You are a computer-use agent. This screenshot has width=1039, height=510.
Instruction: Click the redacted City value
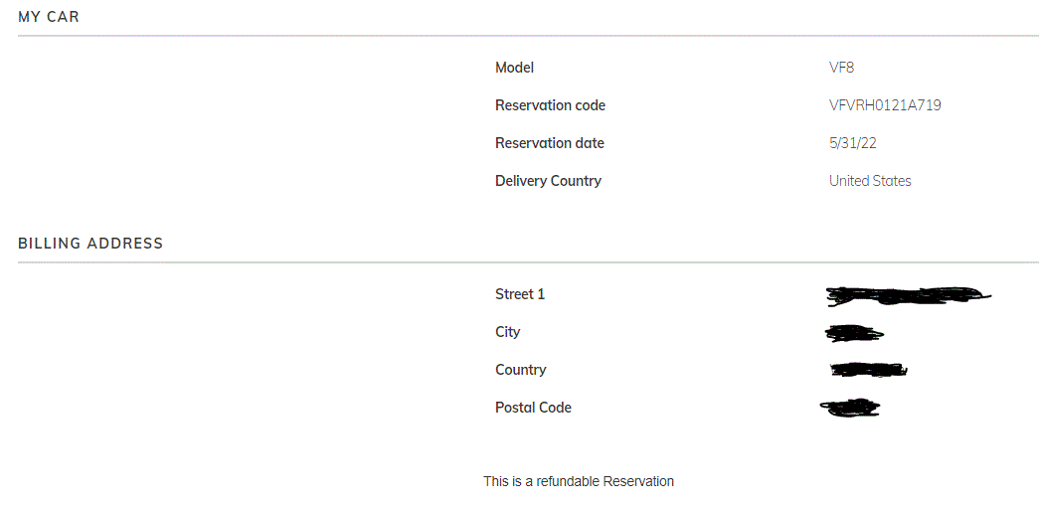[x=854, y=333]
